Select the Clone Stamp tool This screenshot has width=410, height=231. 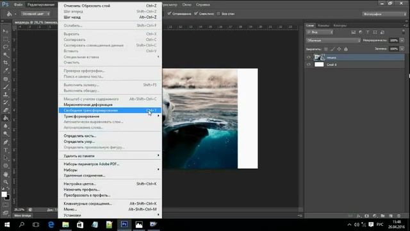(x=6, y=94)
